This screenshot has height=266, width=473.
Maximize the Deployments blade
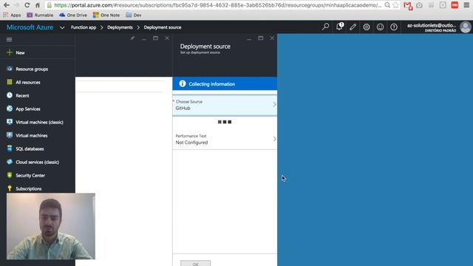coord(155,38)
